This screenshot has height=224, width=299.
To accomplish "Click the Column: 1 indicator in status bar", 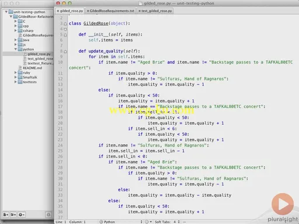I will pyautogui.click(x=77, y=222).
